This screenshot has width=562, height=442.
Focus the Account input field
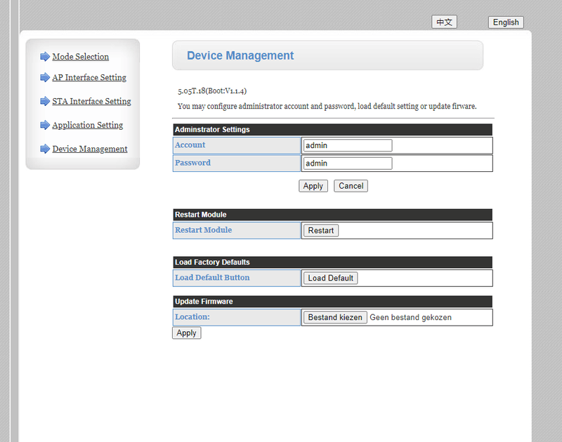[x=347, y=146]
